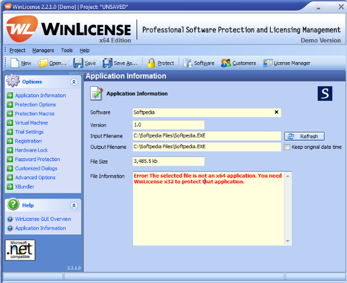Viewport: 347px width, 283px height.
Task: Click the Refresh button
Action: (304, 137)
